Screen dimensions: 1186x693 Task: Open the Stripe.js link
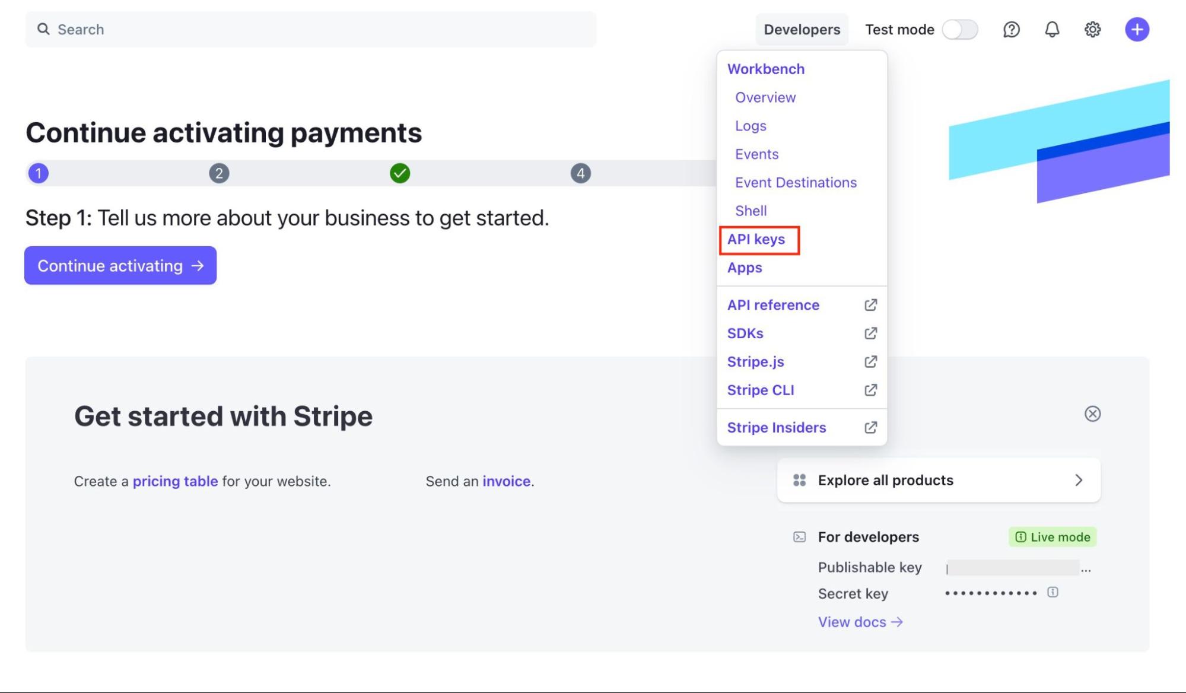pos(755,362)
